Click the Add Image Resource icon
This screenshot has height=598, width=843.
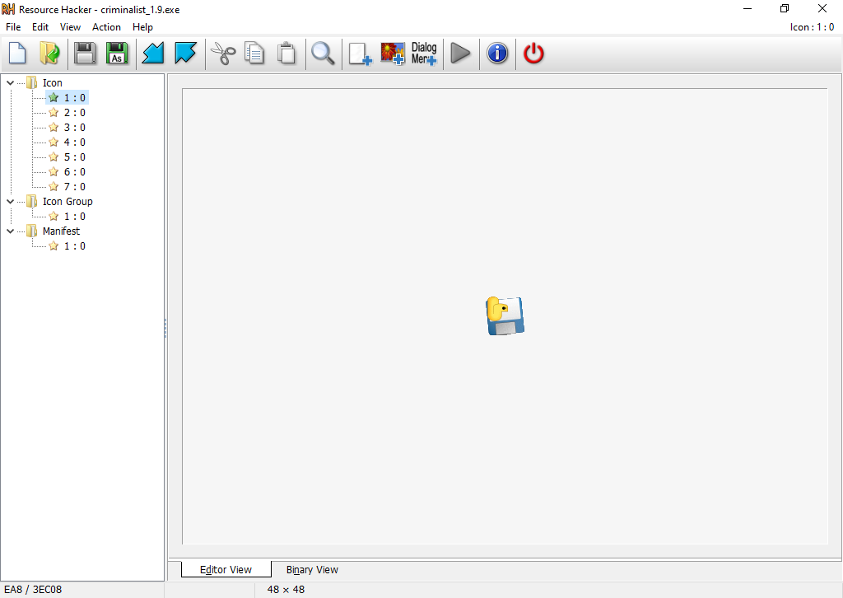(393, 54)
